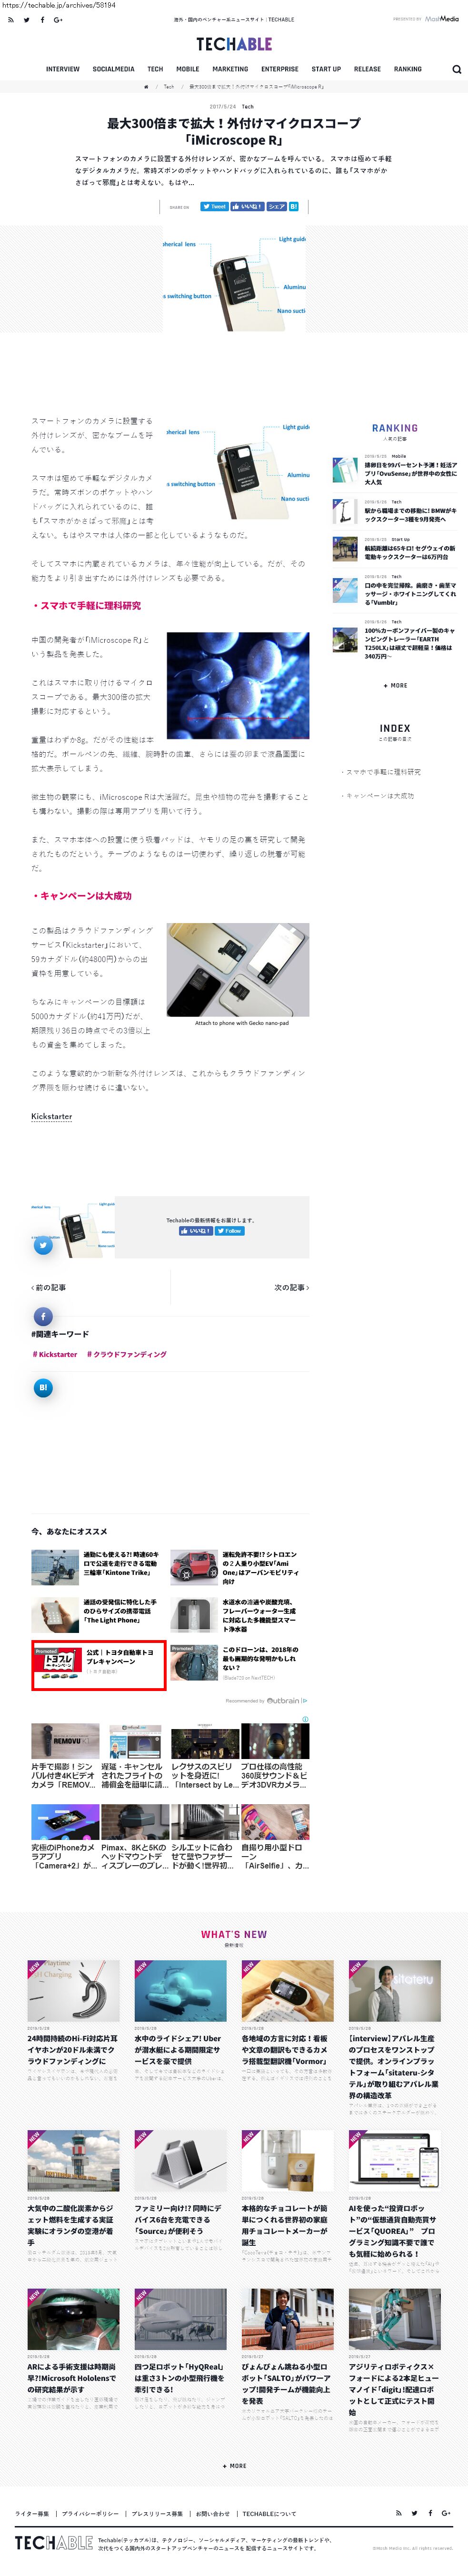Click the footer Facebook icon
Viewport: 468px width, 2576px height.
(430, 2512)
